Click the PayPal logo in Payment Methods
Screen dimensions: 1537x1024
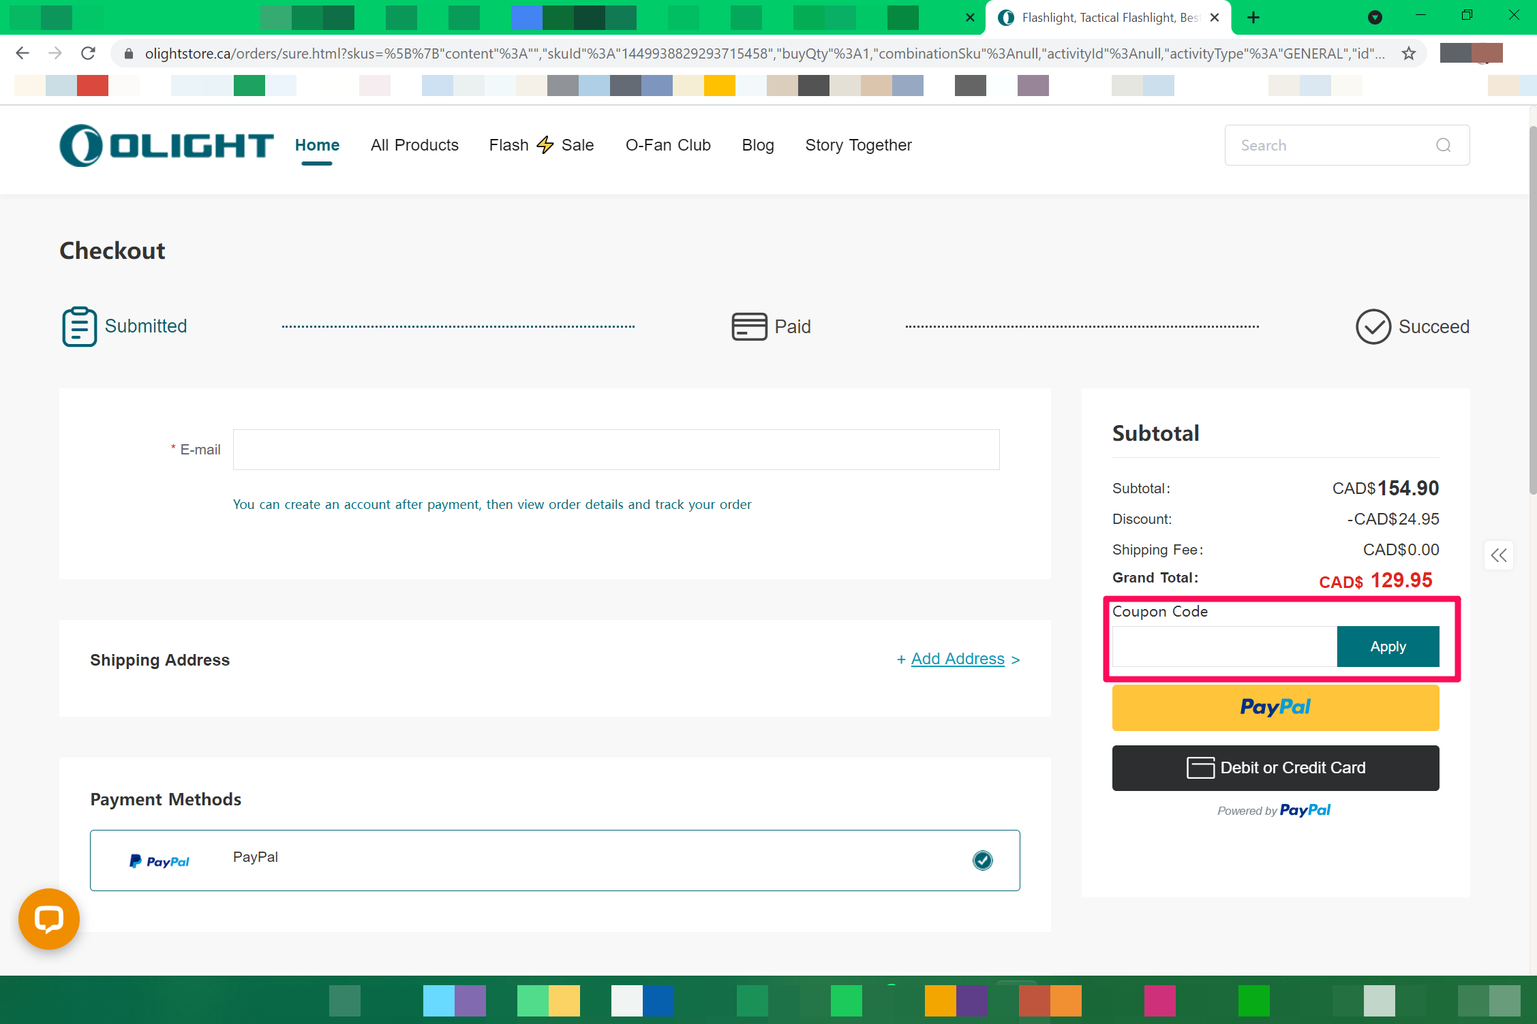(159, 861)
